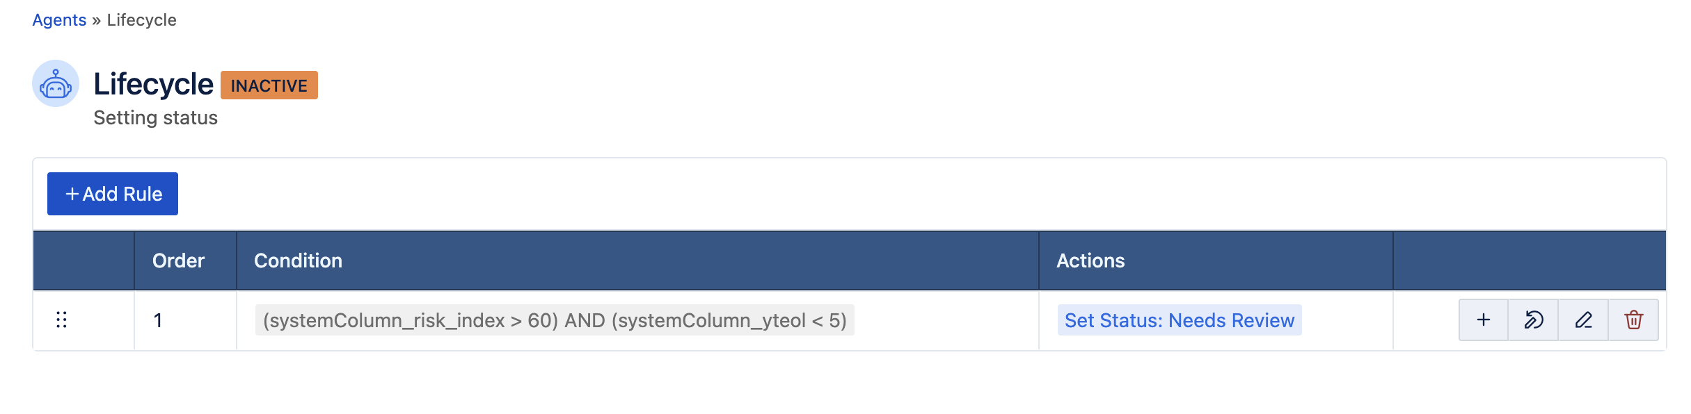Viewport: 1691px width, 414px height.
Task: Delete rule 1 with the red trash icon
Action: (x=1633, y=320)
